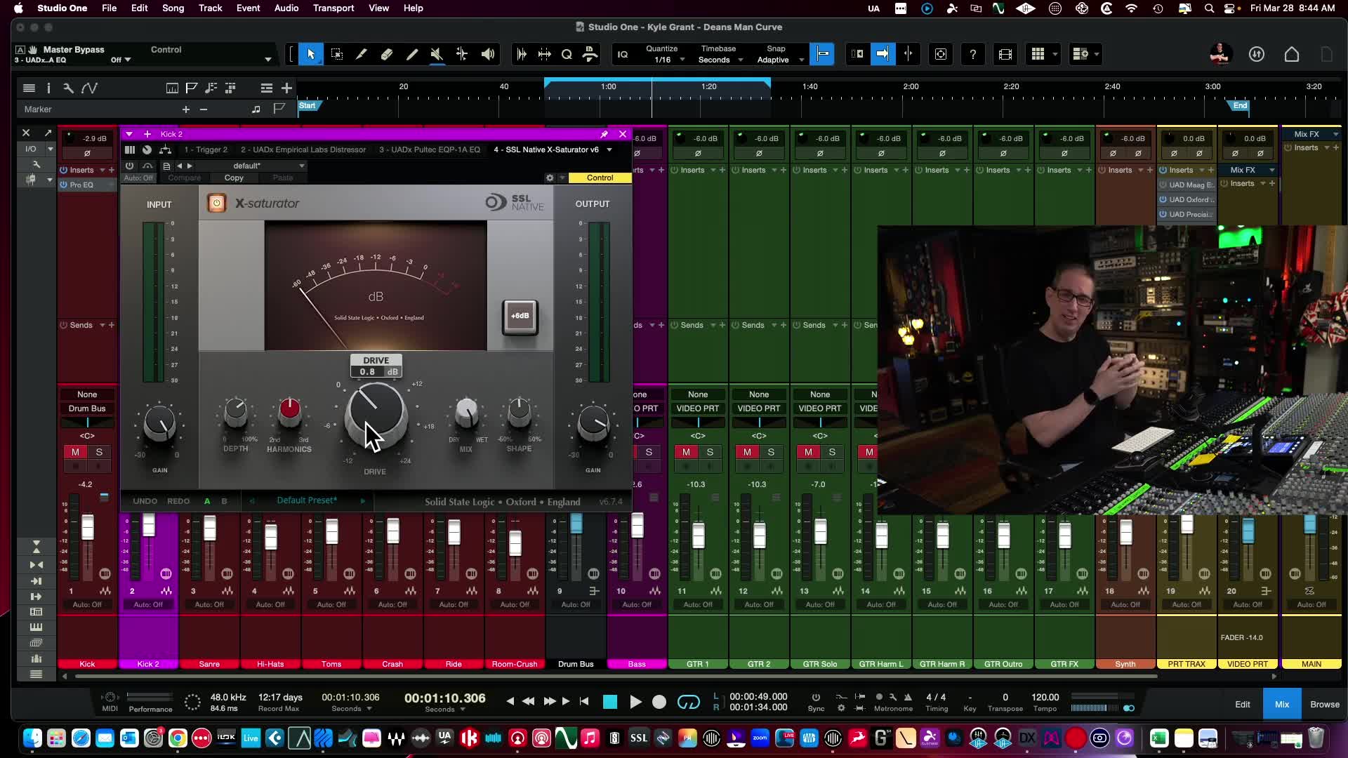Open macOS Spotlight search icon
This screenshot has height=758, width=1348.
[1209, 8]
